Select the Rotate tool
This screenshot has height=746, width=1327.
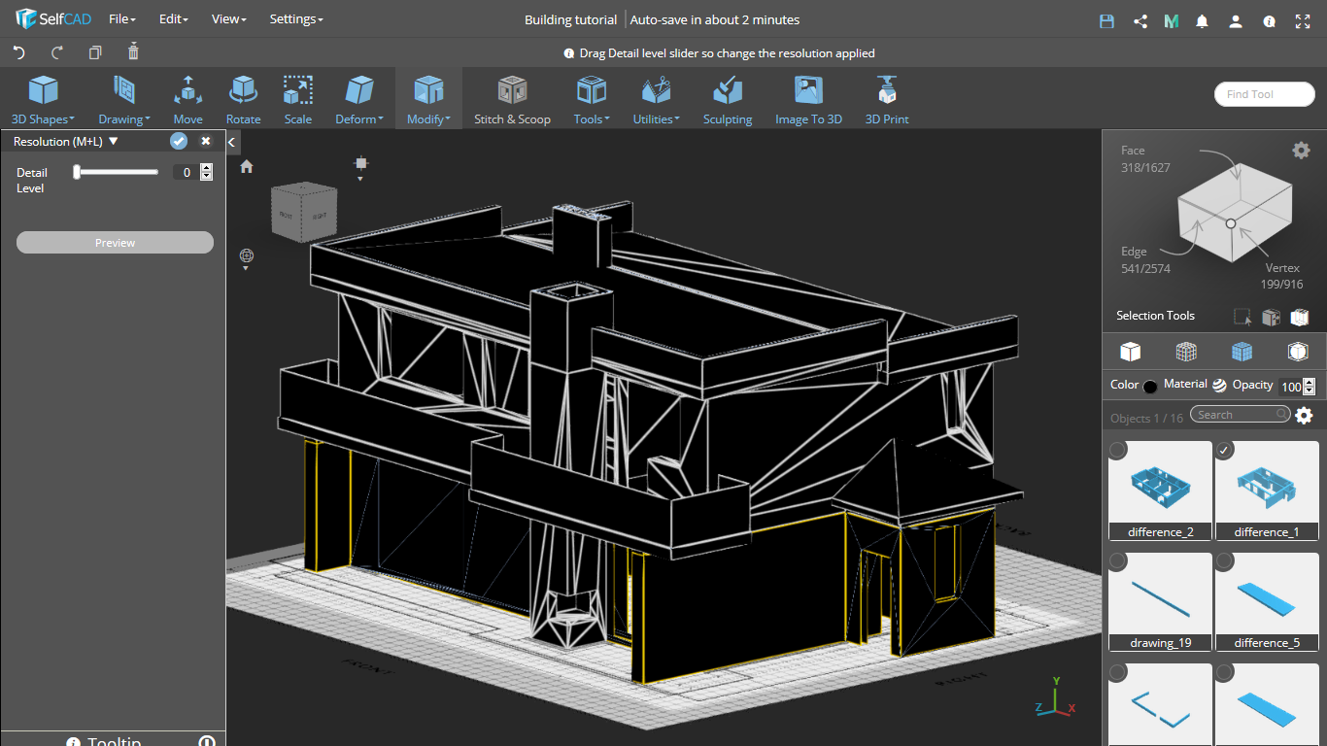(x=243, y=100)
